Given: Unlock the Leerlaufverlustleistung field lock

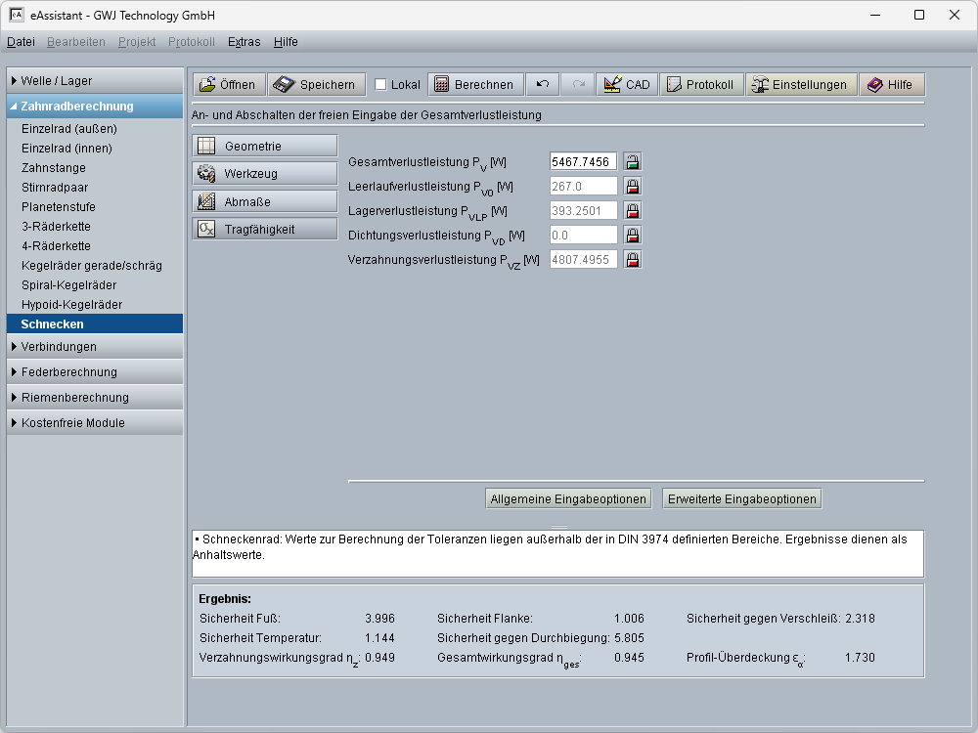Looking at the screenshot, I should click(633, 187).
